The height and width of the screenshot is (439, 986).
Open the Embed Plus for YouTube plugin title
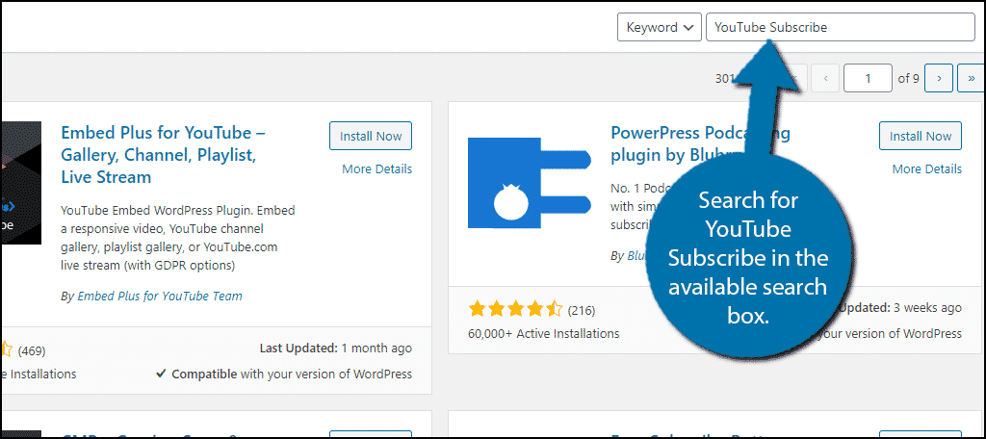pyautogui.click(x=164, y=155)
